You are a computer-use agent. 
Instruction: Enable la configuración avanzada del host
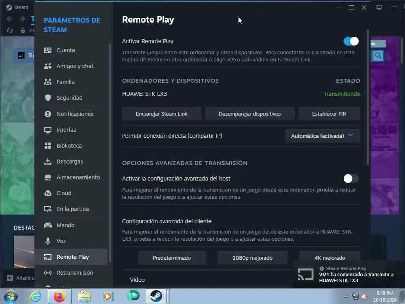click(x=351, y=179)
